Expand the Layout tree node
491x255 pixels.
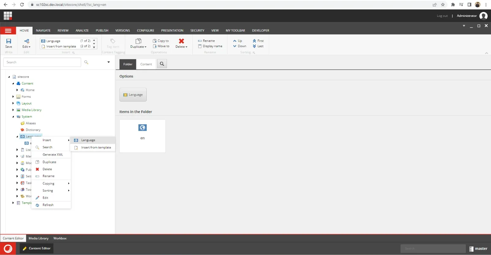point(13,103)
